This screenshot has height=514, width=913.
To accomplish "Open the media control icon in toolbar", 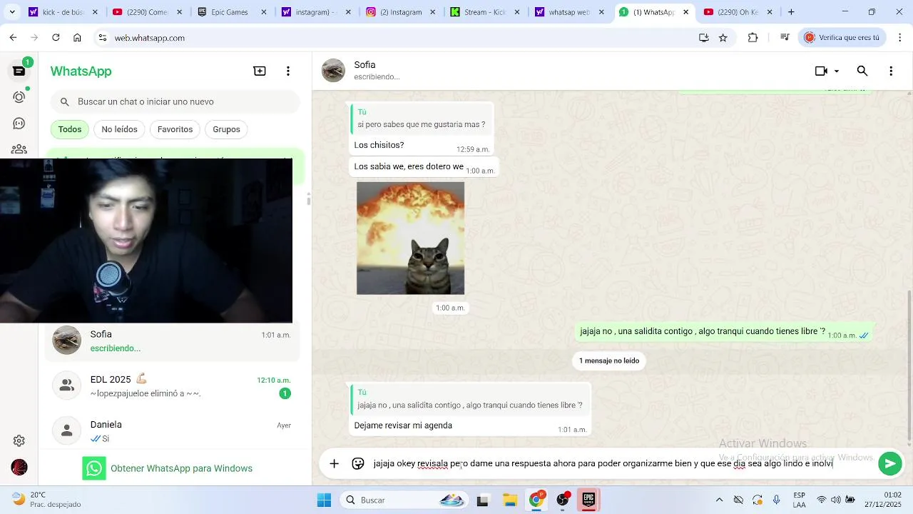I will point(785,38).
